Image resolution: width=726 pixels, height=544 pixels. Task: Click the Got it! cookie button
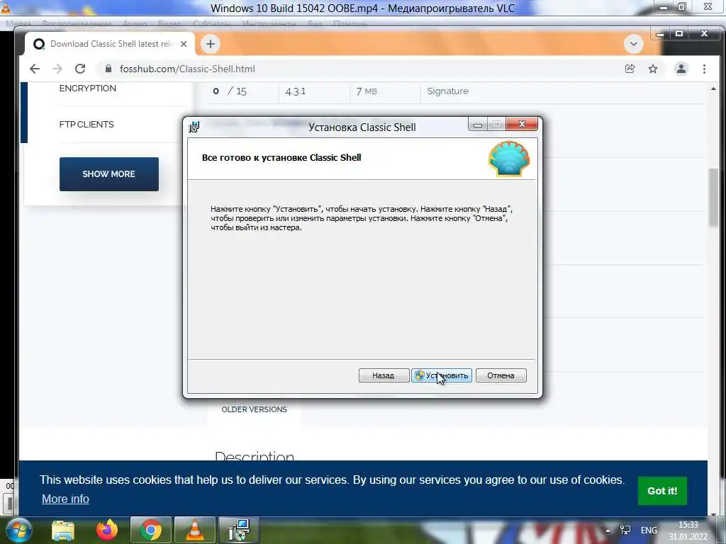click(x=662, y=491)
